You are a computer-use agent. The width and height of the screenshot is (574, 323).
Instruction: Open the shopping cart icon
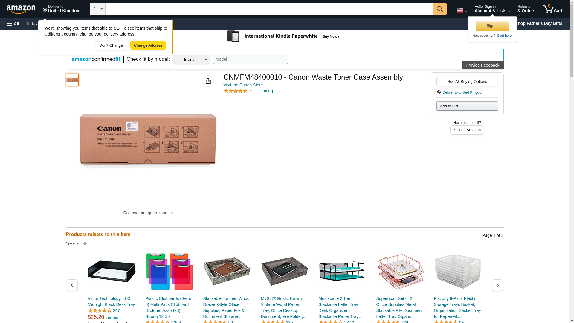point(552,9)
